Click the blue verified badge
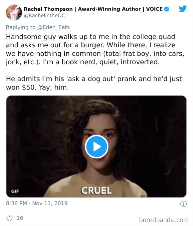Image resolution: width=193 pixels, height=226 pixels. point(167,9)
